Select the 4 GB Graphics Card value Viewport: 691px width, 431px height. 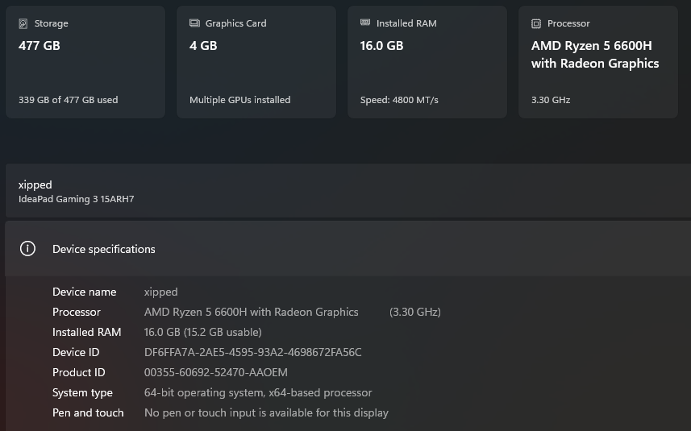pos(203,46)
